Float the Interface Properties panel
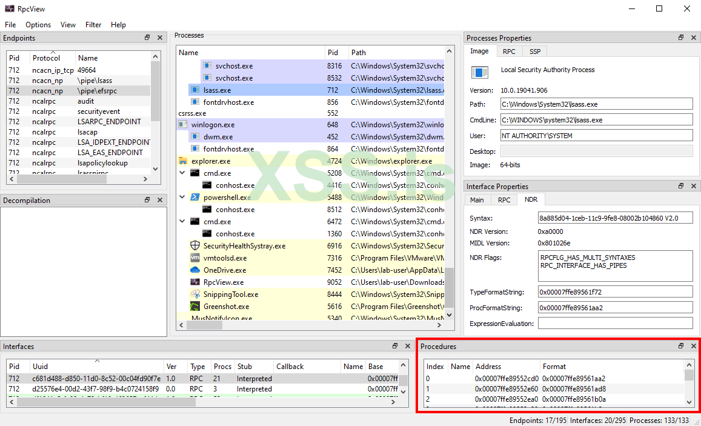 681,186
